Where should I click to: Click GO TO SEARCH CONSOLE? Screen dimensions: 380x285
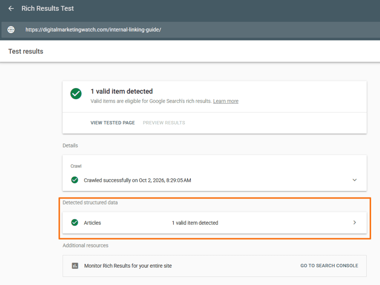(329, 266)
